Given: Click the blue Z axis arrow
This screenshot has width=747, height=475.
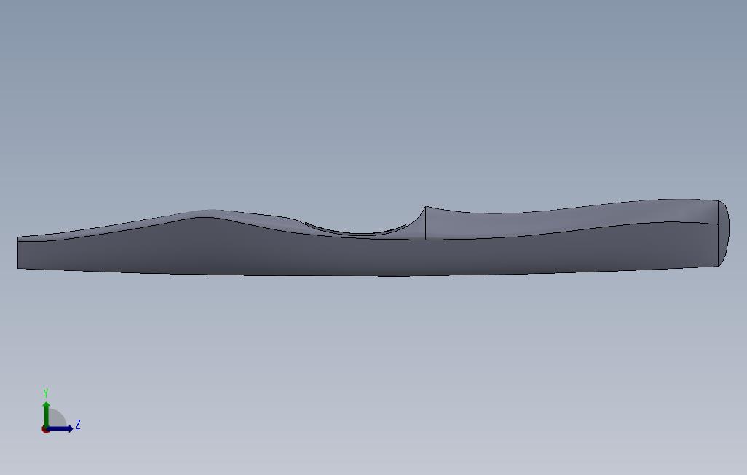Looking at the screenshot, I should (60, 428).
